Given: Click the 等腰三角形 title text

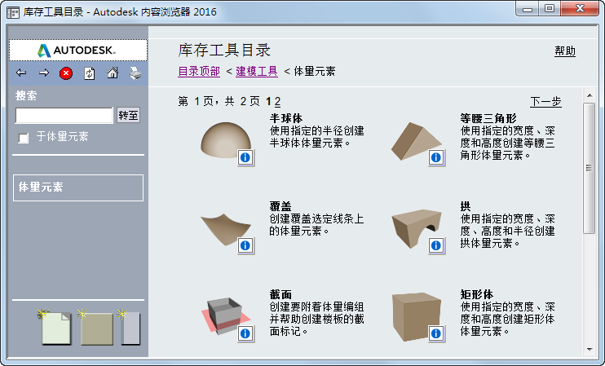Looking at the screenshot, I should click(488, 118).
